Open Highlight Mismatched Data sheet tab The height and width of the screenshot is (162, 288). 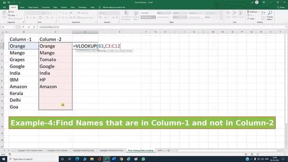point(111,151)
